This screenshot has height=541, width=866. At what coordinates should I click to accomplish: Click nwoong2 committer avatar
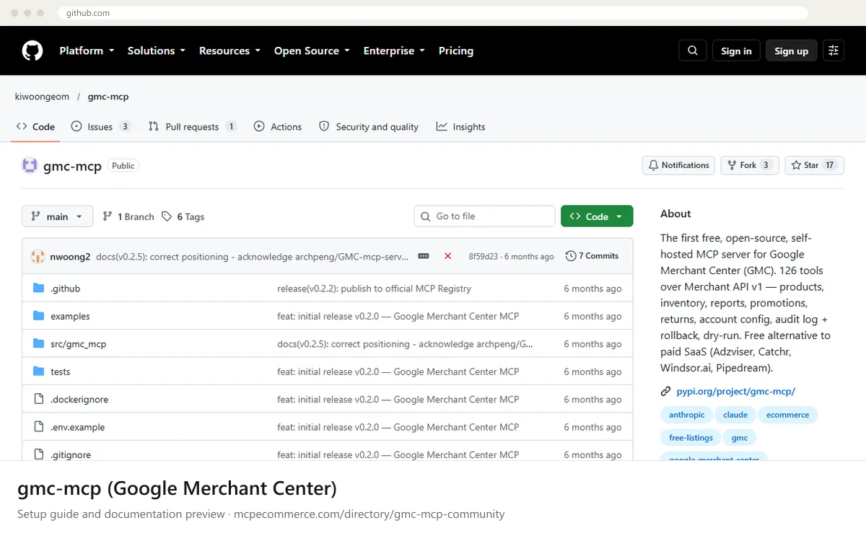tap(38, 256)
